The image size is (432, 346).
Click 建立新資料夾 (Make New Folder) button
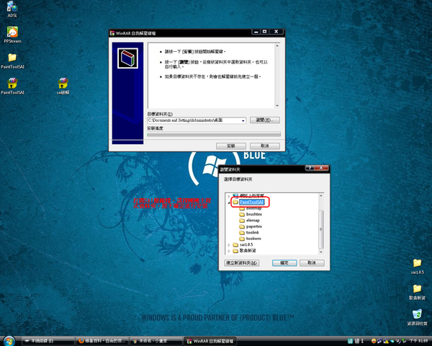click(242, 262)
